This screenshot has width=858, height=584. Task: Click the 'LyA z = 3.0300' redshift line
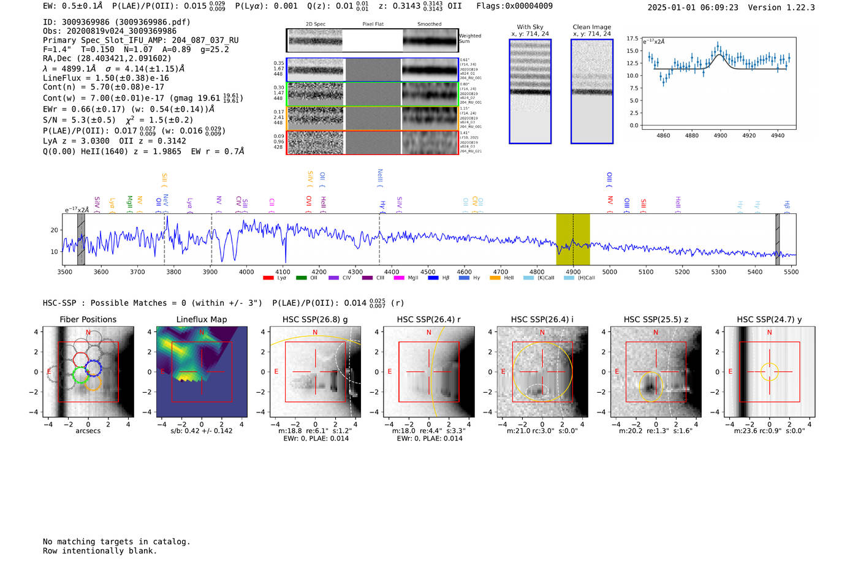(76, 141)
